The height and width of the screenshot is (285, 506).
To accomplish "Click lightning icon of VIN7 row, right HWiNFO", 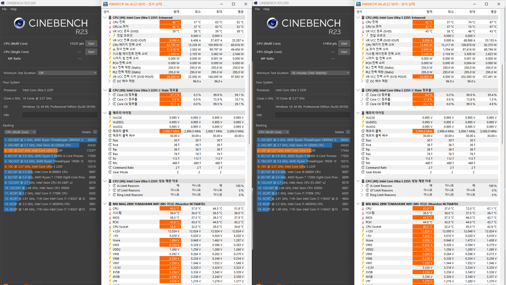I will point(363,263).
